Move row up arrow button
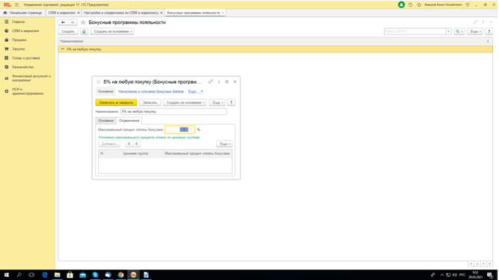Viewport: 499px width, 280px height. click(x=129, y=144)
